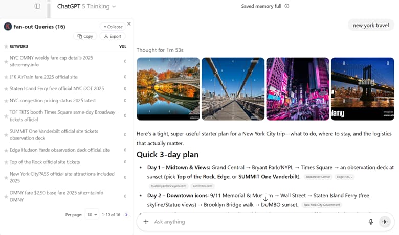Screen dimensions: 399x235
Task: Open the Times Square neon image
Action: 298,89
